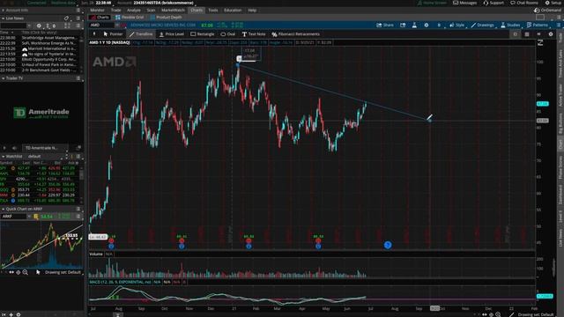Open the Messages panel

pyautogui.click(x=464, y=3)
